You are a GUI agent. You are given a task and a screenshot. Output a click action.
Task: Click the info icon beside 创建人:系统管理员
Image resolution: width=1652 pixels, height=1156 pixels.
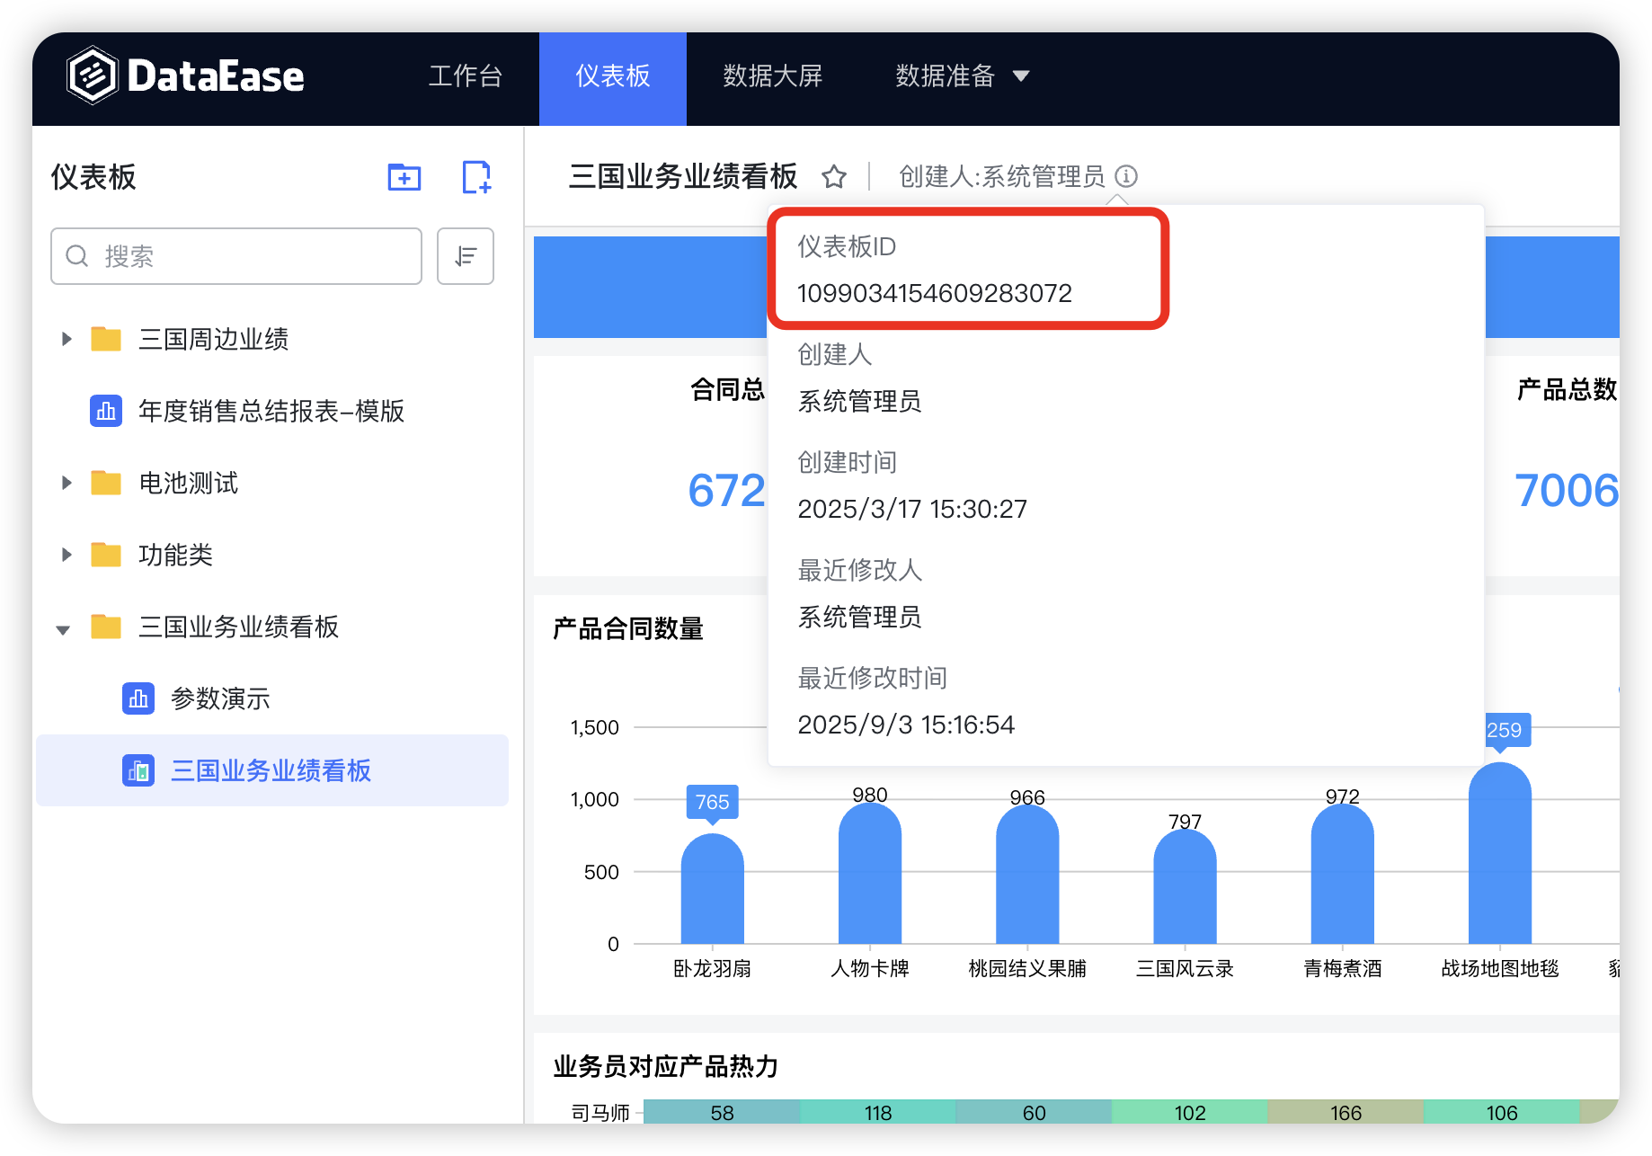(1129, 176)
